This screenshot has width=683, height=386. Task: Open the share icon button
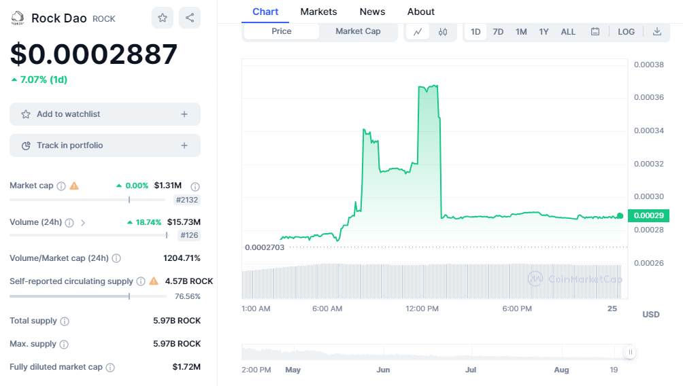click(190, 18)
